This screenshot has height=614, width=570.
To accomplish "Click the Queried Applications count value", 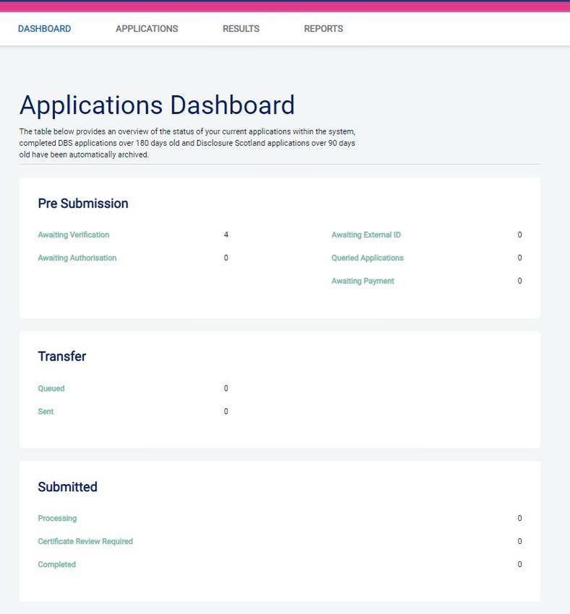I will (520, 258).
